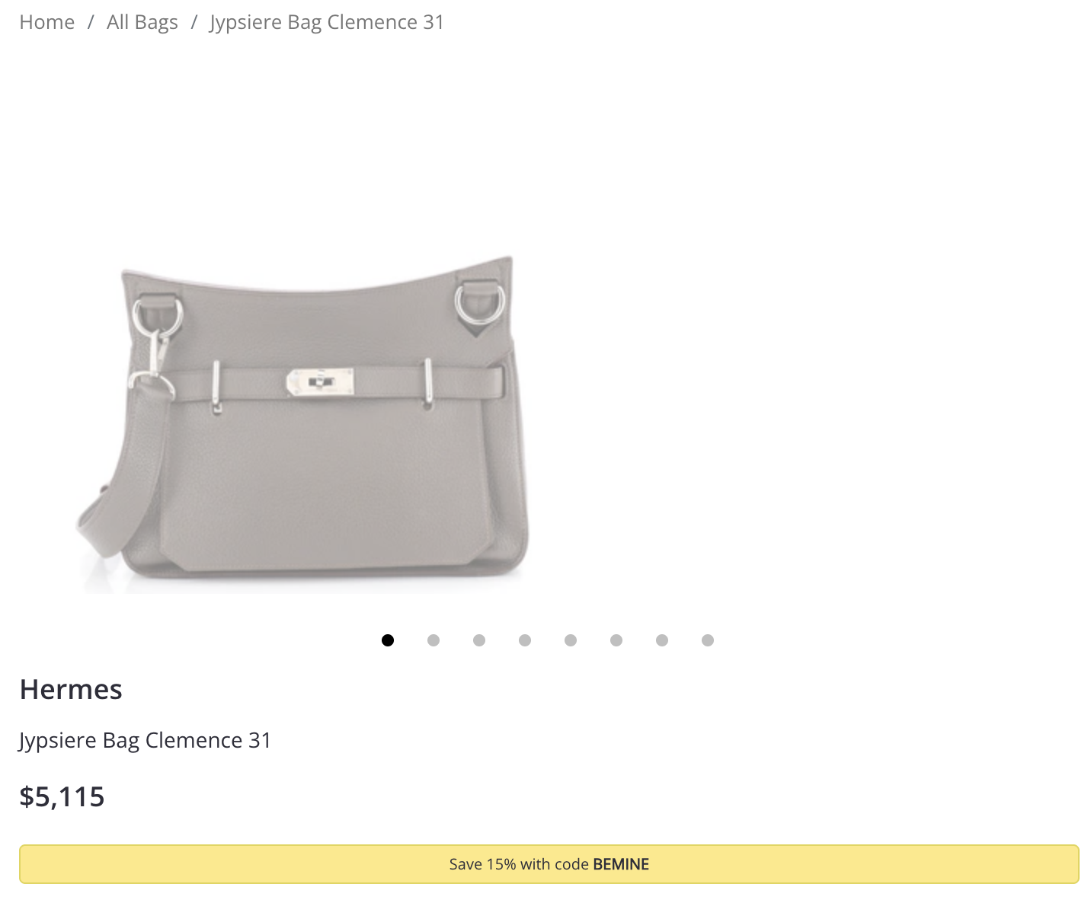This screenshot has height=903, width=1091.
Task: Go to the Home breadcrumb link
Action: pyautogui.click(x=47, y=22)
